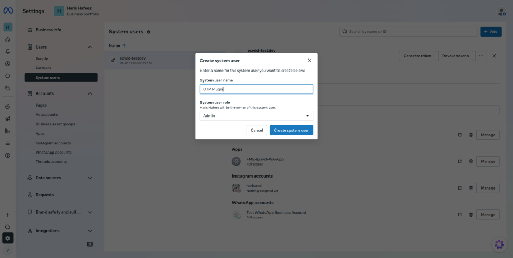Screen dimensions: 513x258
Task: Click the H business portfolio rail icon
Action: (x=8, y=27)
